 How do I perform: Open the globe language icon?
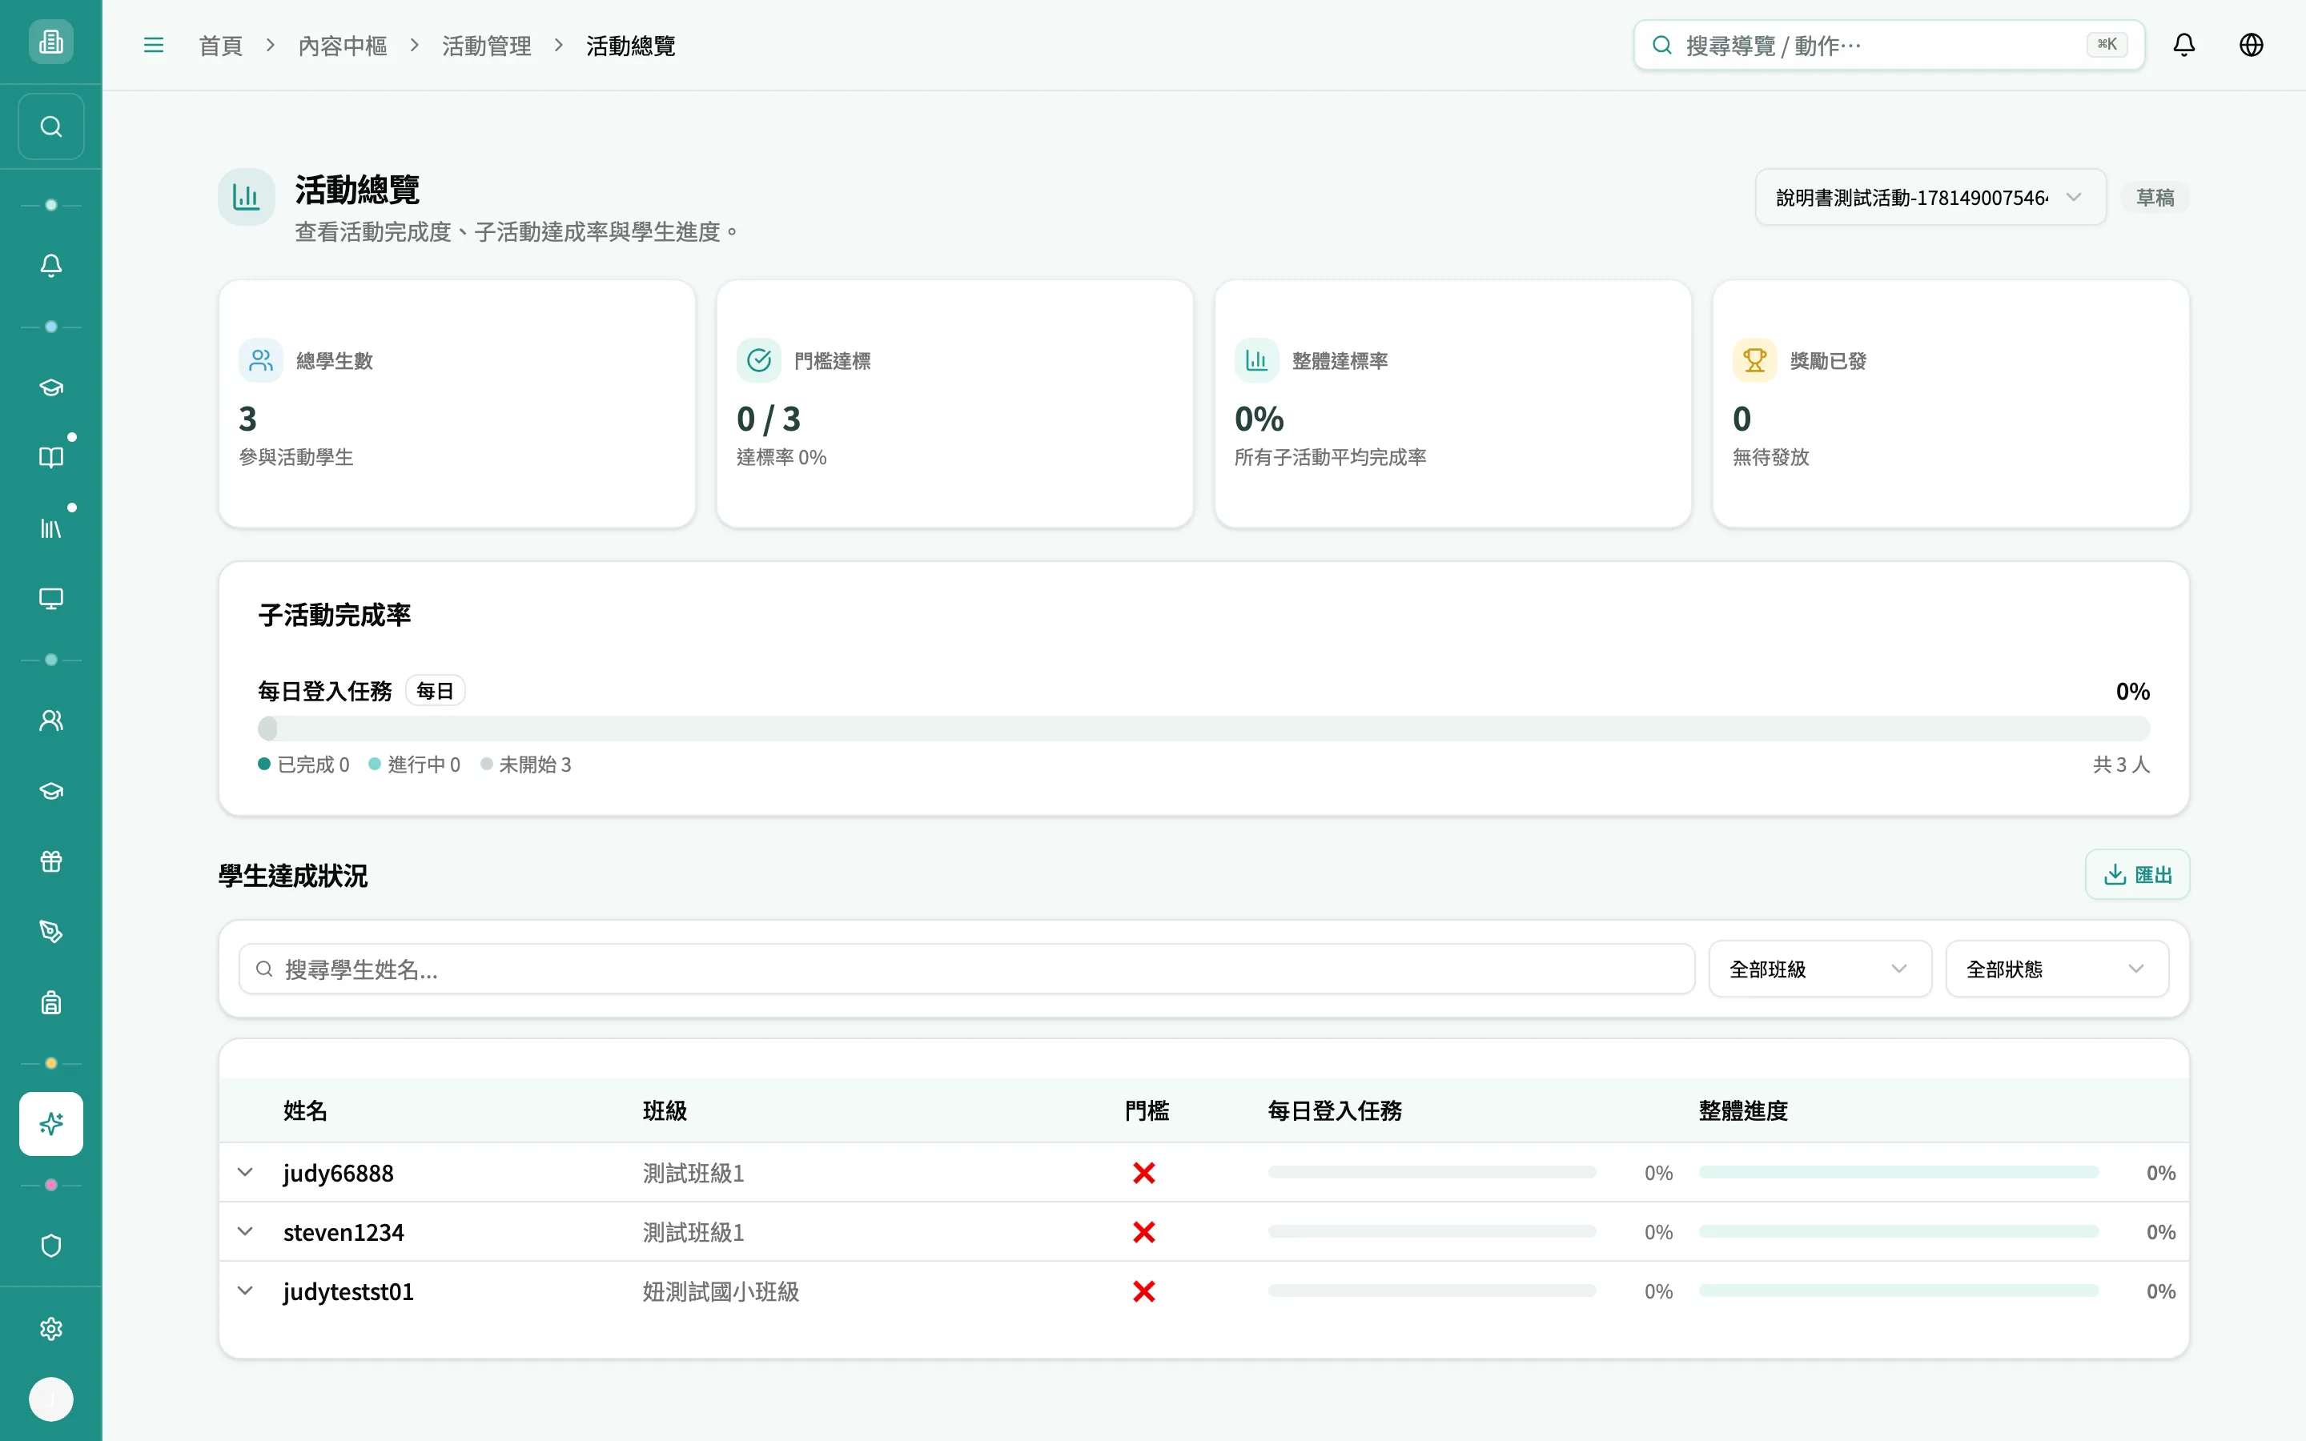2251,45
